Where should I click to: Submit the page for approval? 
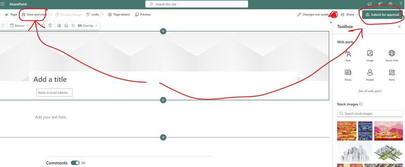[383, 15]
